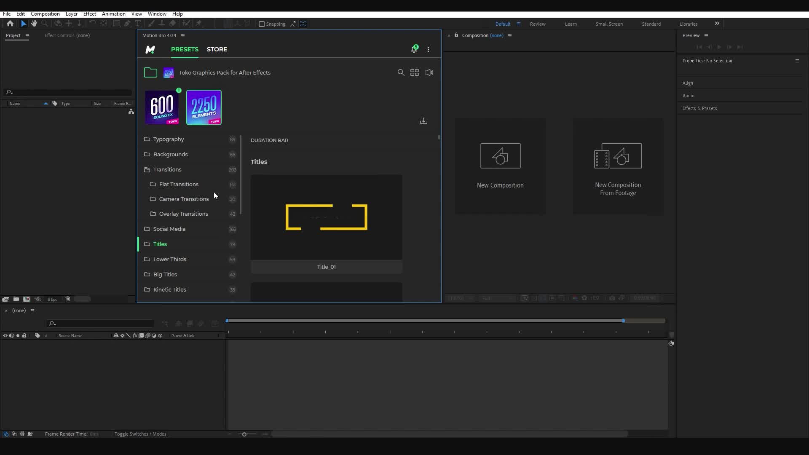Enable the Snapping checkbox
Screen dimensions: 809x455
(x=262, y=24)
